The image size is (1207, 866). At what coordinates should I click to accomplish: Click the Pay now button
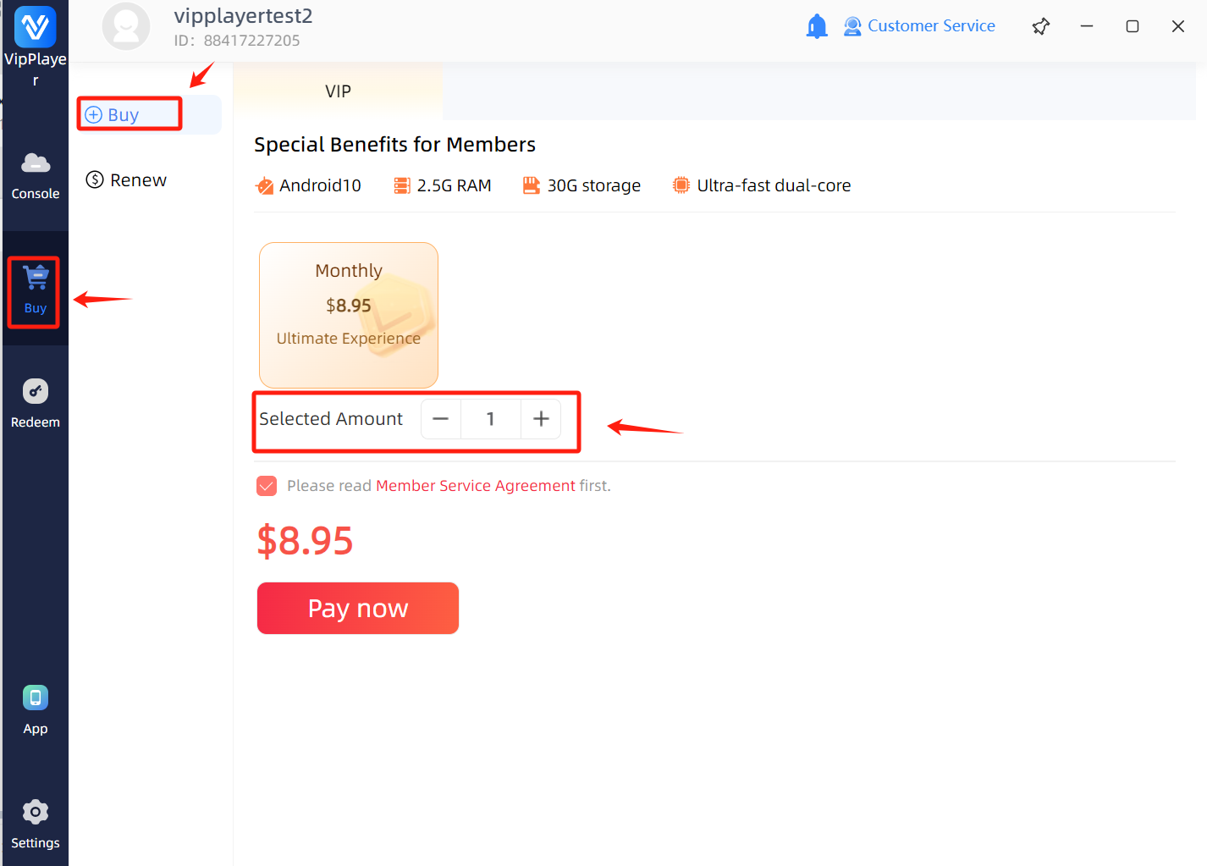[x=358, y=608]
